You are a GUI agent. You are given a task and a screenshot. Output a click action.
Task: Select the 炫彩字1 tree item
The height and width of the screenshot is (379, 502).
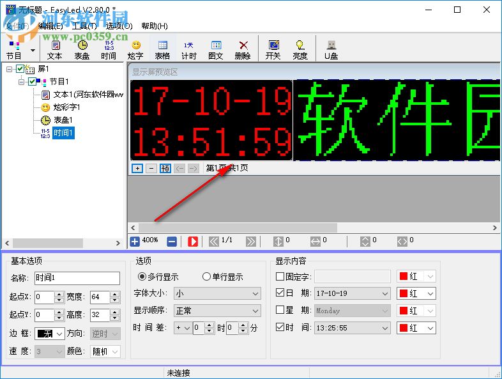[66, 107]
